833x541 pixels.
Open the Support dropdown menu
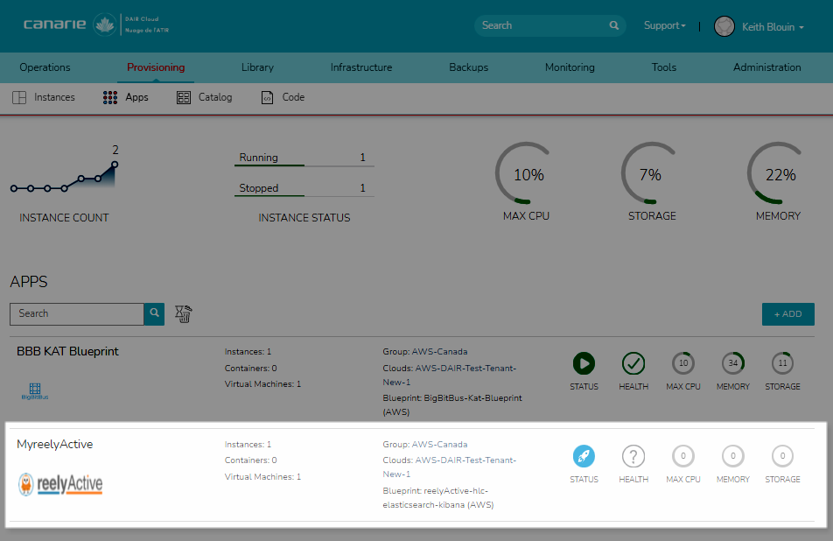(x=664, y=26)
